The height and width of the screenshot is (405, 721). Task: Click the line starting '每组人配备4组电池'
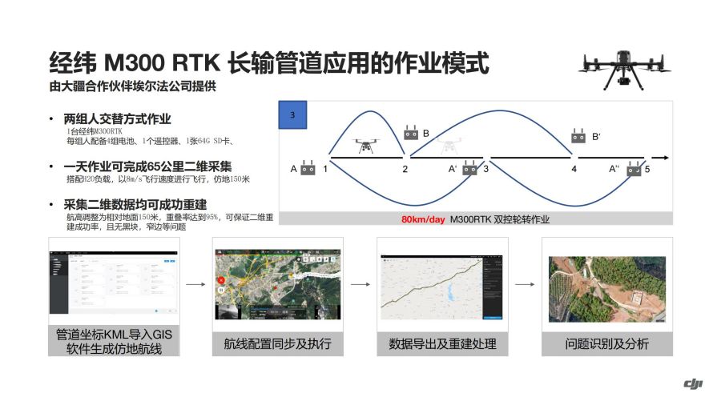click(x=151, y=141)
